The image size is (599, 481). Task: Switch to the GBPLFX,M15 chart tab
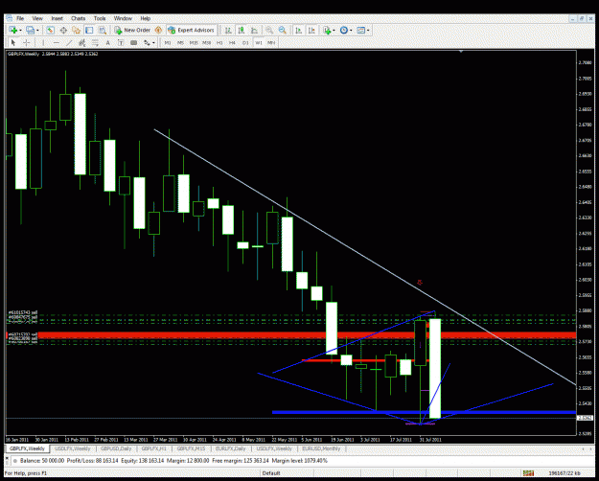pos(192,448)
